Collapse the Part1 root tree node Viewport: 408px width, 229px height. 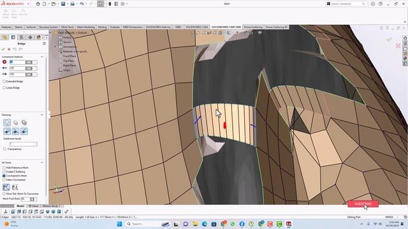tap(50, 32)
